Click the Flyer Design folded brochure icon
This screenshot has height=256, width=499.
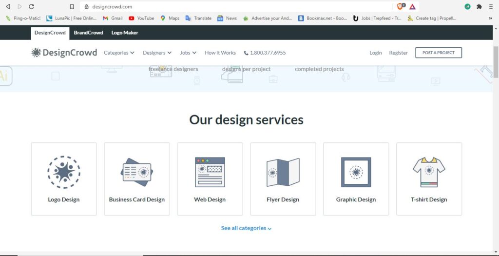point(283,172)
